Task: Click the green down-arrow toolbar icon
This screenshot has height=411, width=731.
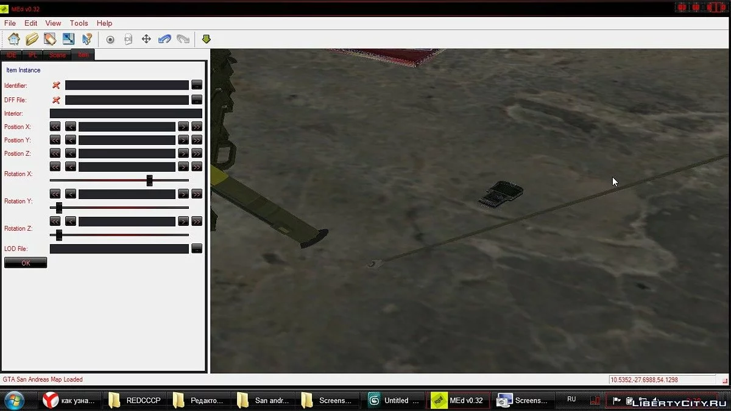Action: click(206, 39)
